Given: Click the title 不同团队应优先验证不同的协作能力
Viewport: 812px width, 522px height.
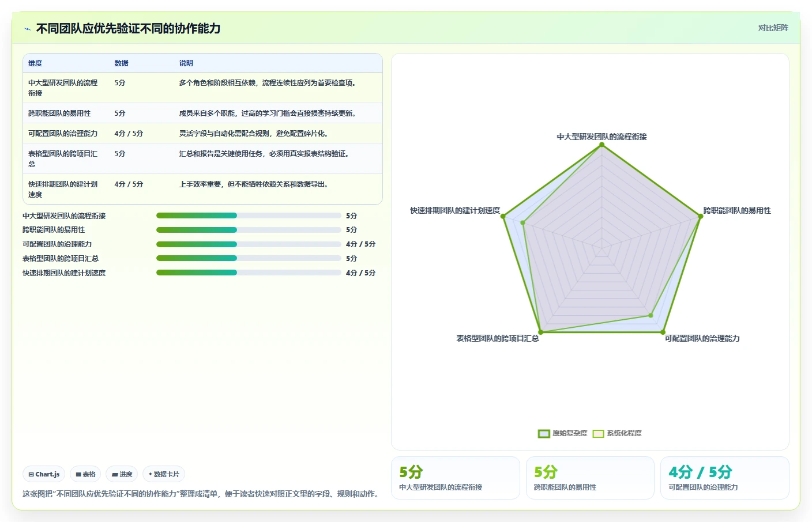Looking at the screenshot, I should (x=128, y=29).
